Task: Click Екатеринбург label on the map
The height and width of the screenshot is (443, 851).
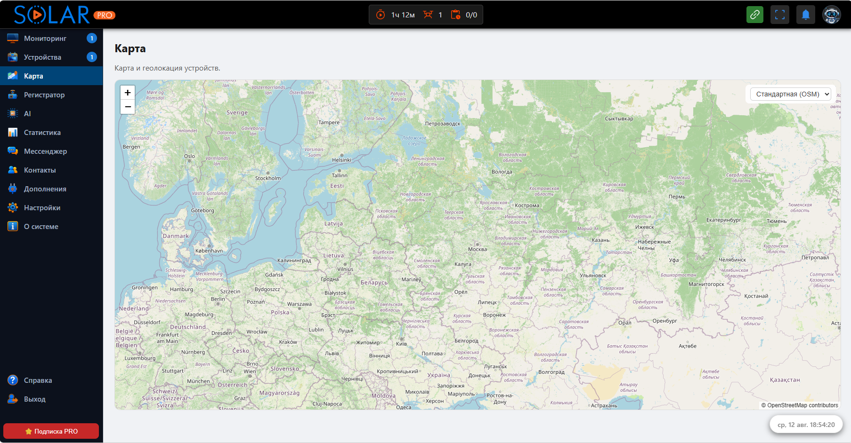Action: tap(724, 220)
